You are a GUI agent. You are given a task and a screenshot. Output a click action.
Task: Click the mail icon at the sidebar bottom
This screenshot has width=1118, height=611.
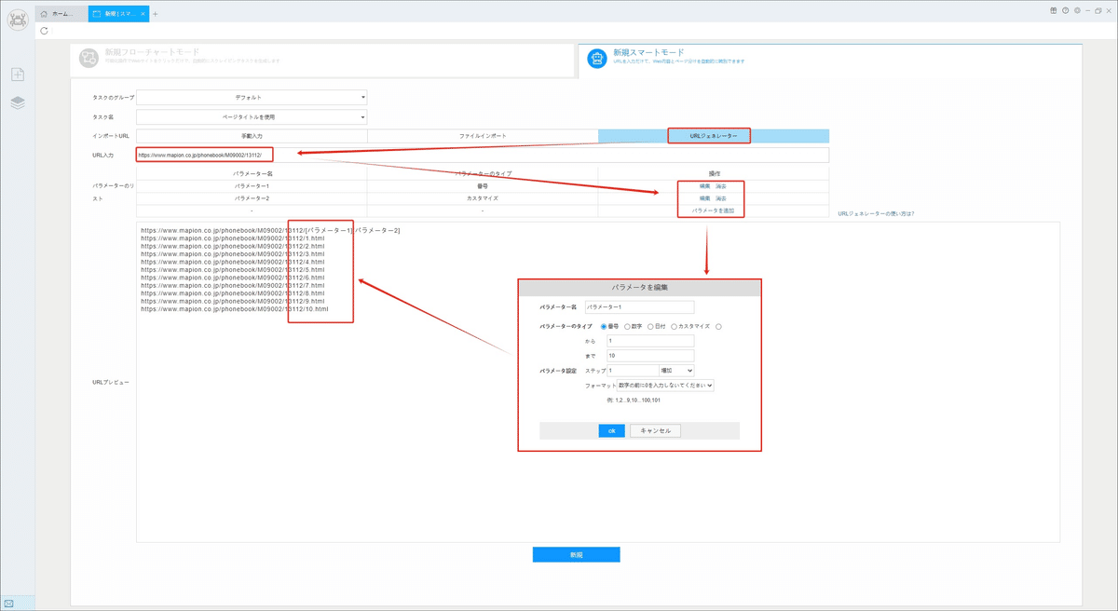pyautogui.click(x=9, y=603)
